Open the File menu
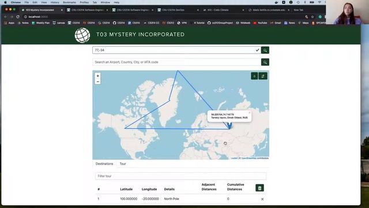 (27, 2)
